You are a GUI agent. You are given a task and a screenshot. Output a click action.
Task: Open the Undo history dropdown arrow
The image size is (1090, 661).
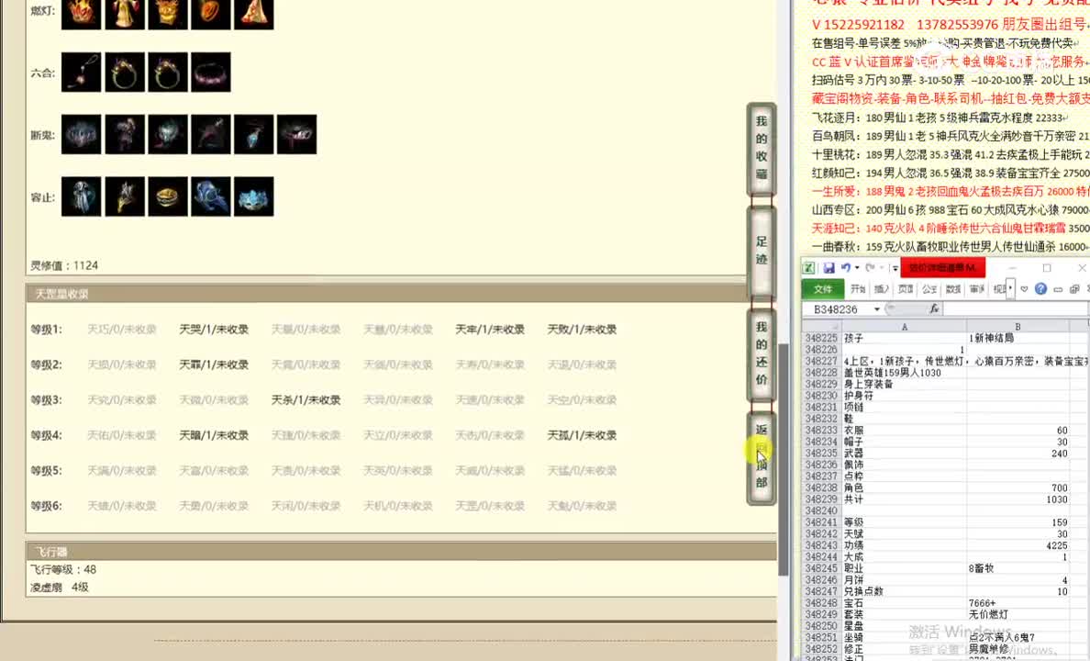click(856, 267)
